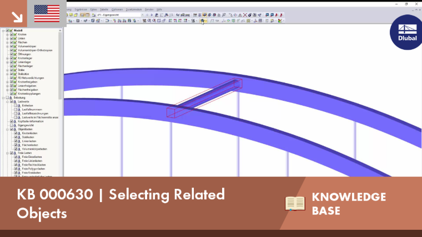Click the colored results icon at toolbar end
This screenshot has width=422, height=237.
pos(280,20)
